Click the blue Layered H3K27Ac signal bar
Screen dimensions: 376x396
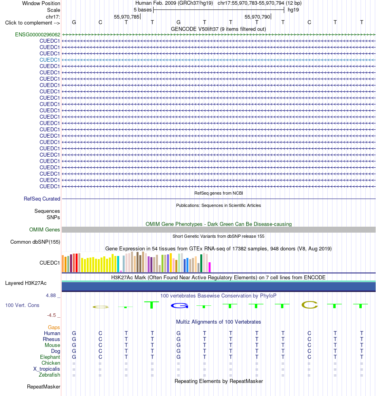[218, 286]
